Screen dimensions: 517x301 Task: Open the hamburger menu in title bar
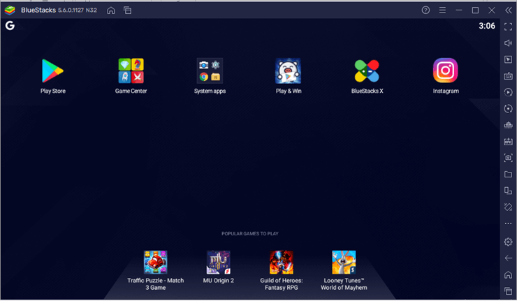[x=442, y=10]
